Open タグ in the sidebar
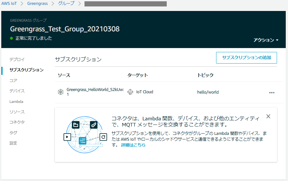The image size is (288, 181). click(x=13, y=133)
